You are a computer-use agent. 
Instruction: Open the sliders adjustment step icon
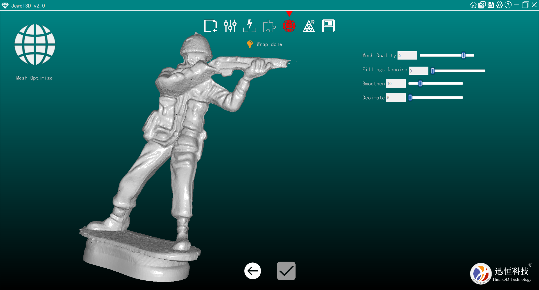(x=230, y=26)
